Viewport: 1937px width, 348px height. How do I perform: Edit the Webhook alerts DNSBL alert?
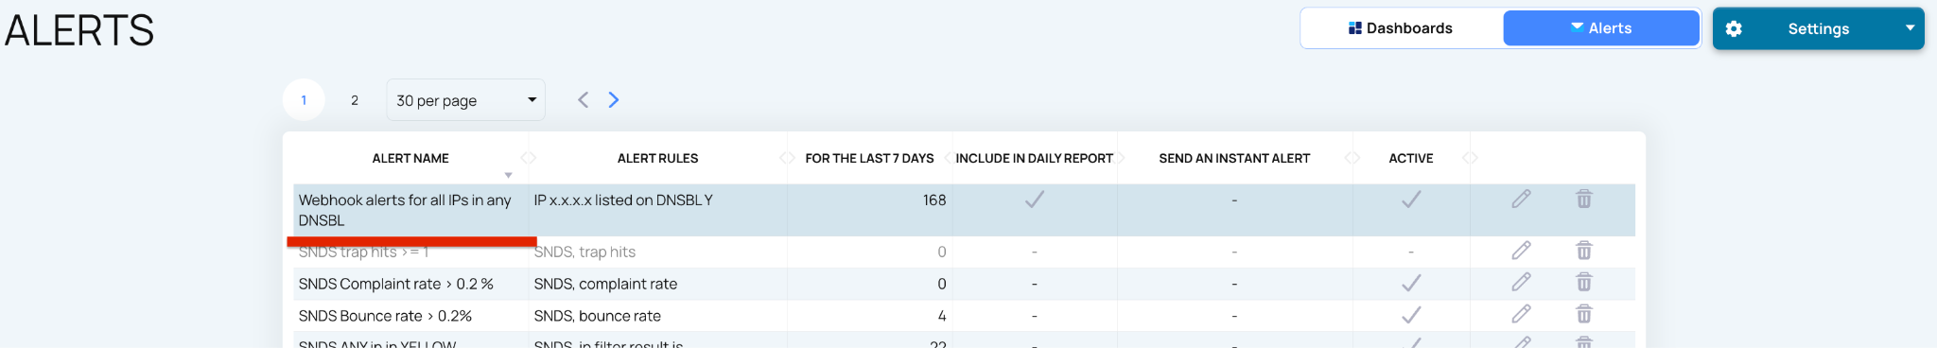pyautogui.click(x=1521, y=199)
